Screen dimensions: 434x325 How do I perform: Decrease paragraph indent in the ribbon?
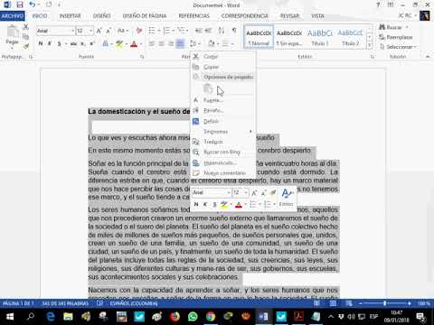tap(199, 31)
